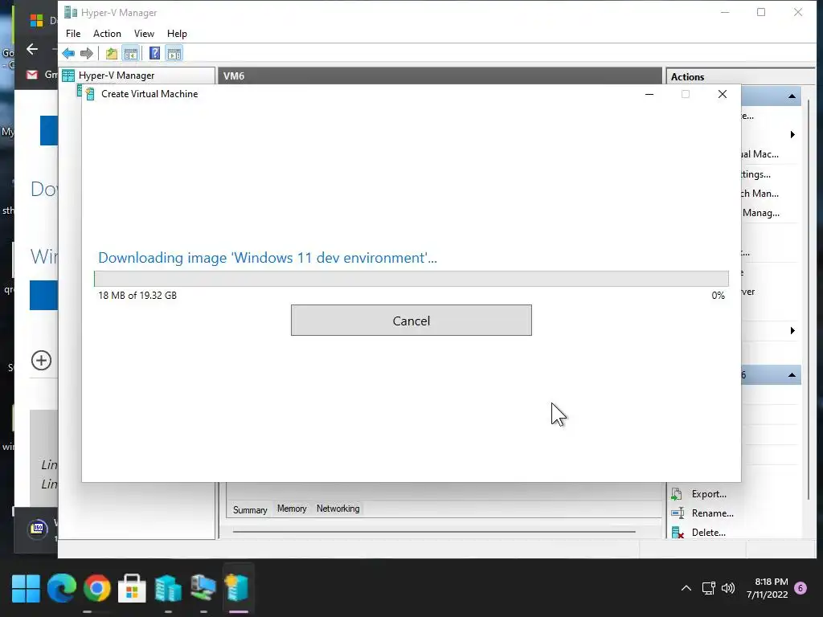Click the Hyper-V Manager title bar icon
Screen dimensions: 823x617
71,12
